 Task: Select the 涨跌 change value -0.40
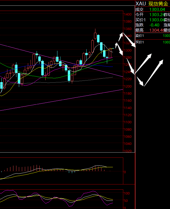point(154,25)
